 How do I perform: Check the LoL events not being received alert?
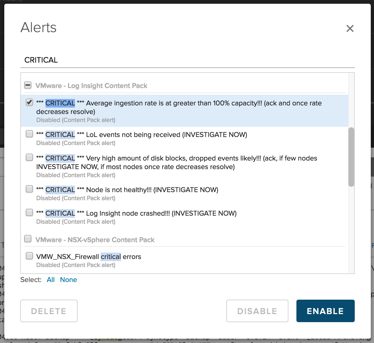(x=29, y=134)
